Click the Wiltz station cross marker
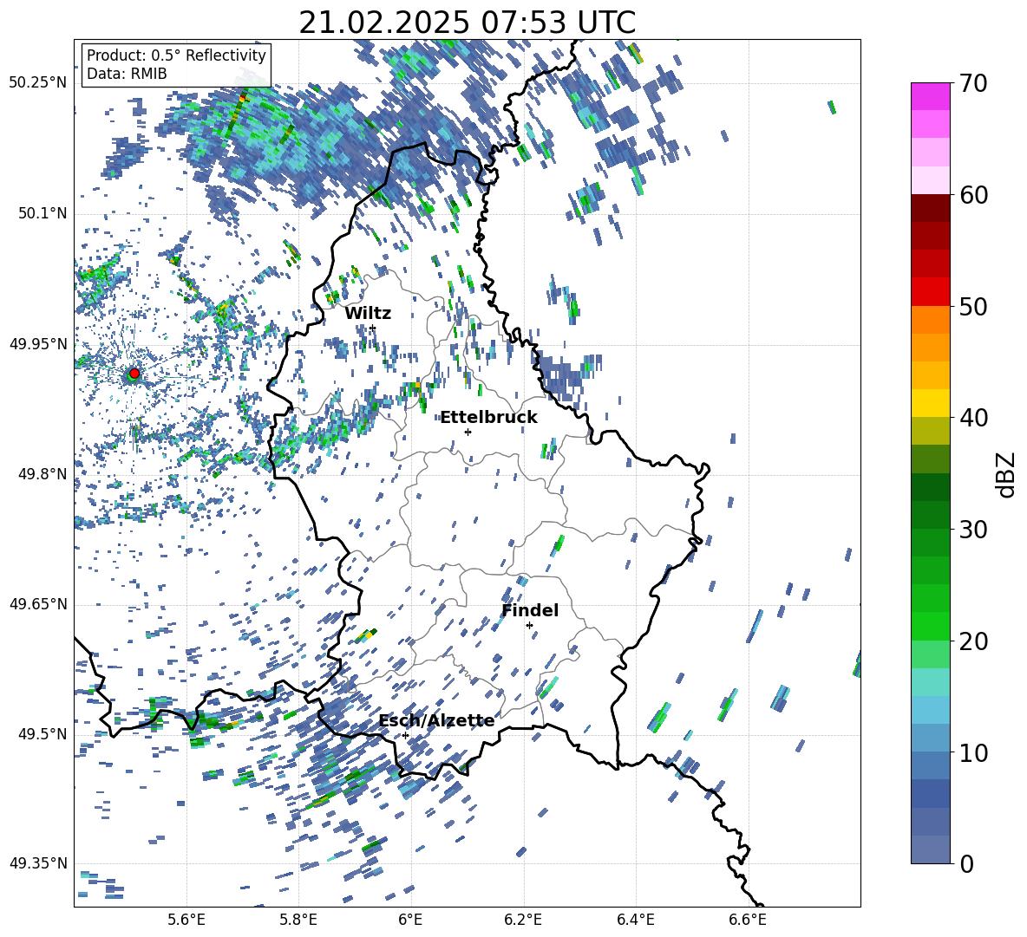Image resolution: width=1027 pixels, height=937 pixels. [373, 328]
